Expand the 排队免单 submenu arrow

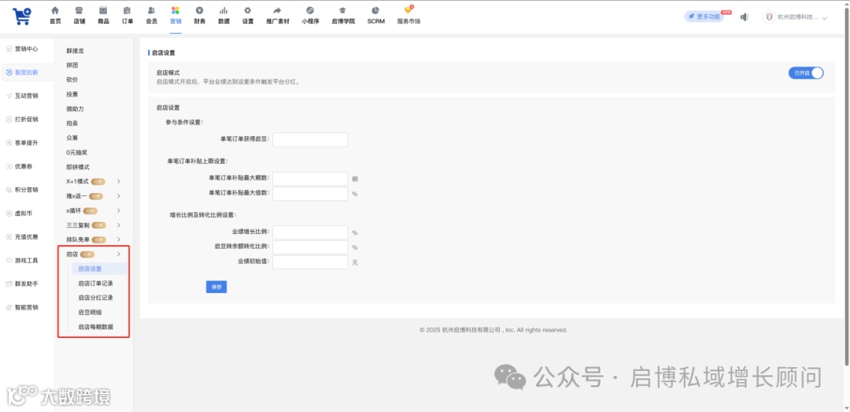click(x=118, y=239)
